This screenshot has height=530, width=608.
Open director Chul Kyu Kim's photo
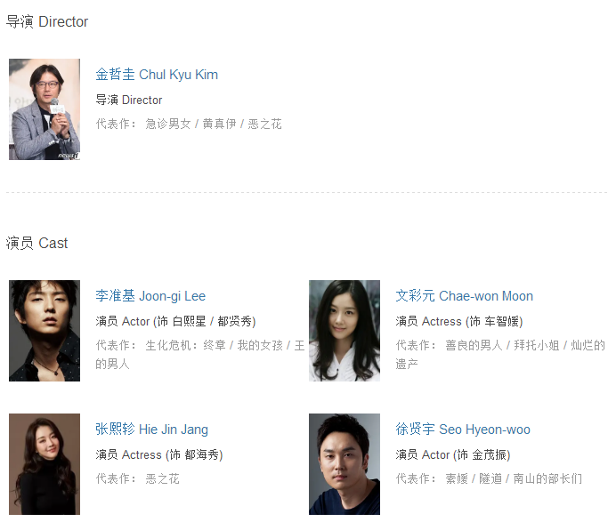pyautogui.click(x=45, y=109)
